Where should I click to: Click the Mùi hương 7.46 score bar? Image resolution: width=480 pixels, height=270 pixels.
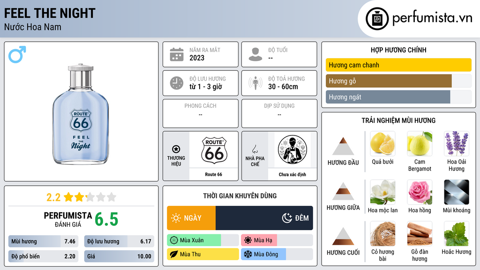click(44, 241)
